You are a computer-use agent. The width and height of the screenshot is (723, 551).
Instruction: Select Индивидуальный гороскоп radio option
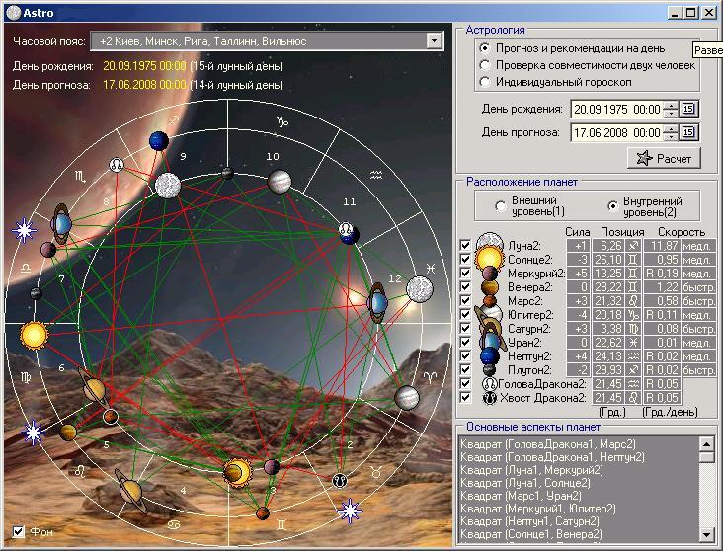tap(484, 82)
